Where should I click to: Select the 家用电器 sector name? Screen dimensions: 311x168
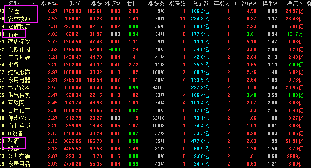[19, 80]
